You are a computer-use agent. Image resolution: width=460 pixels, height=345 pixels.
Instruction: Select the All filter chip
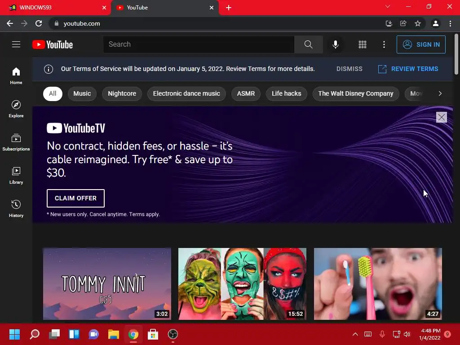53,93
